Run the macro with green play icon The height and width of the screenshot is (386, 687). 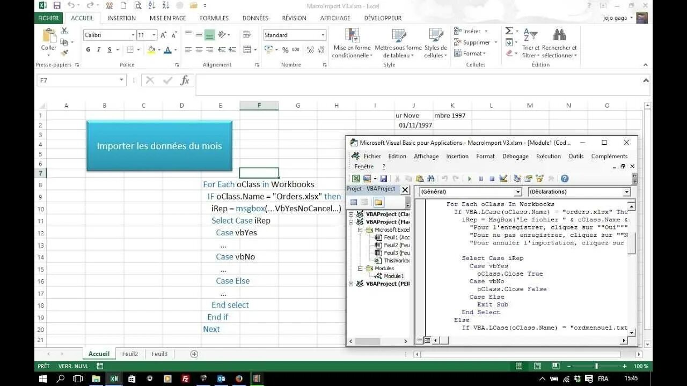point(470,179)
